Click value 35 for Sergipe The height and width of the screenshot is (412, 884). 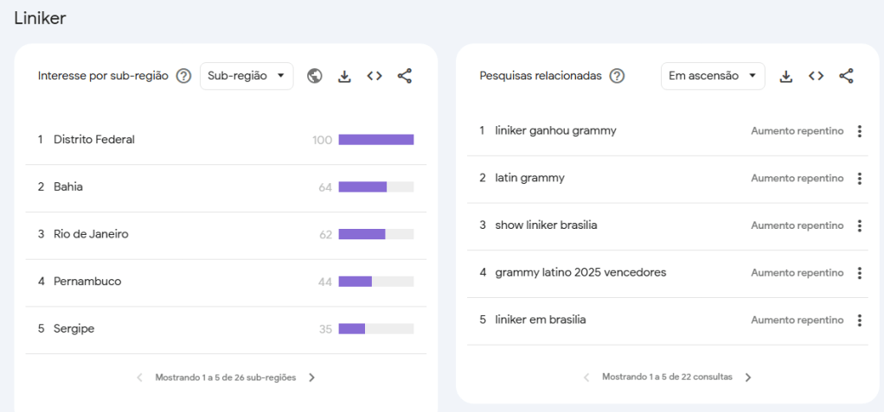click(x=325, y=329)
